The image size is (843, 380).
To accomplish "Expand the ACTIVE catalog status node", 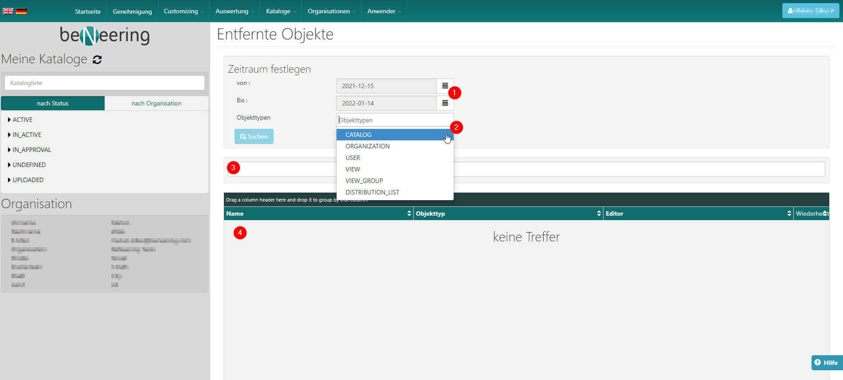I will (x=9, y=120).
